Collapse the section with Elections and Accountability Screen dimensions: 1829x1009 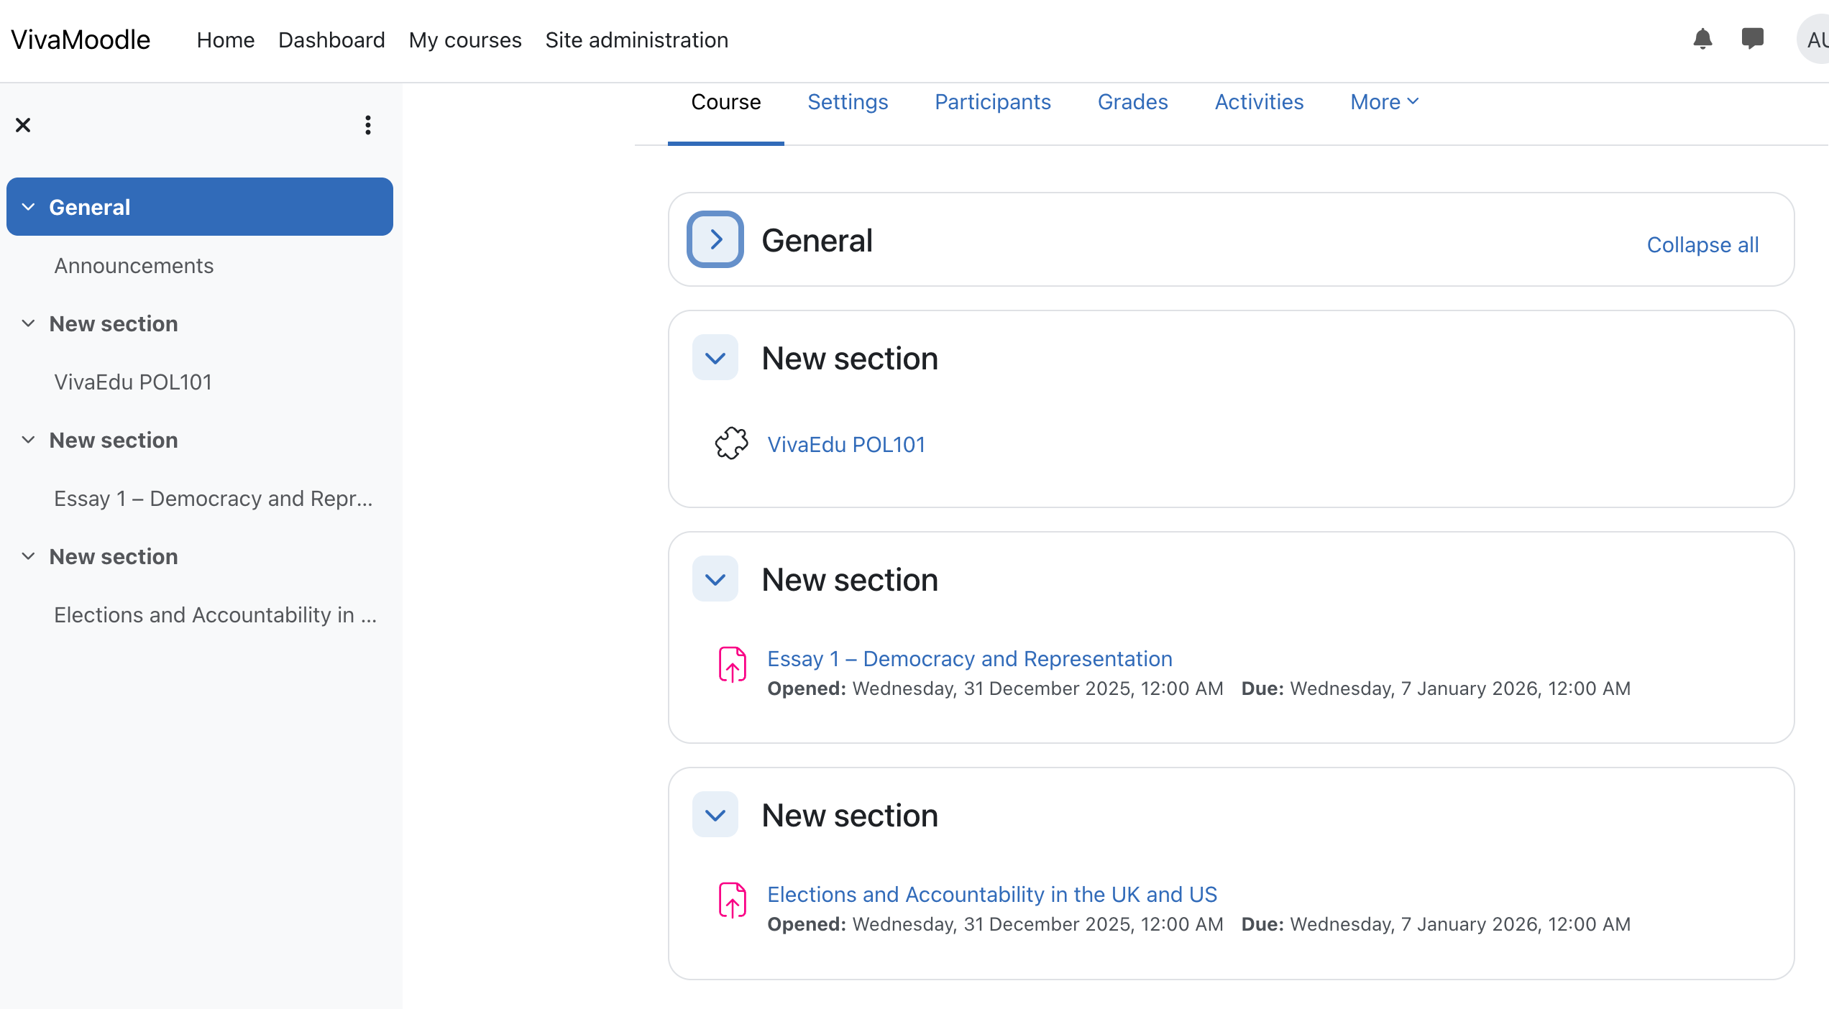pos(715,815)
